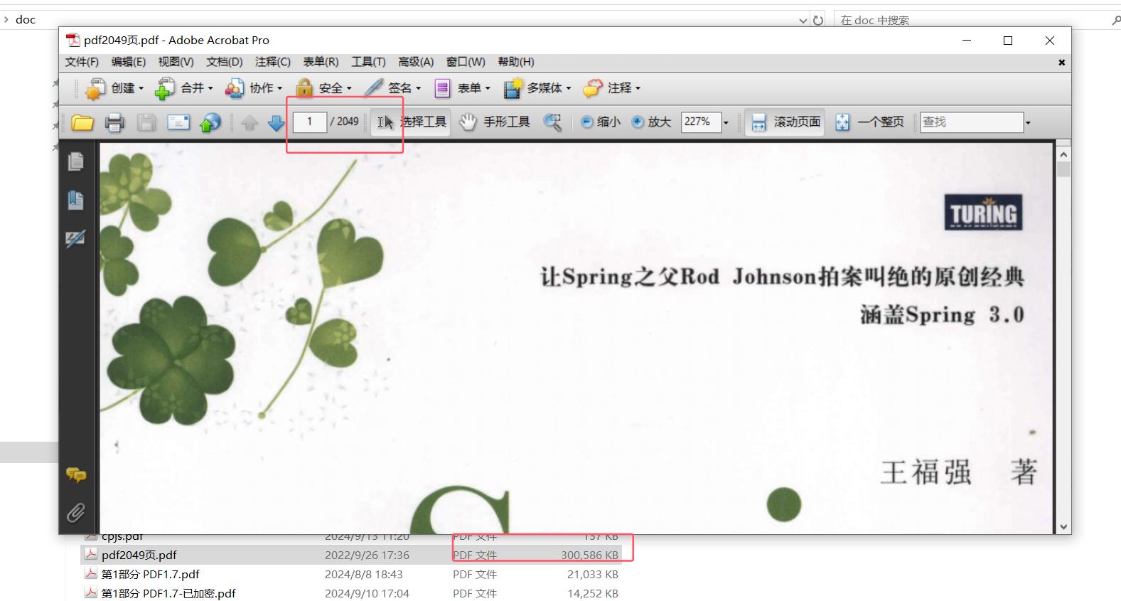Open the Attachments paperclip panel
The height and width of the screenshot is (601, 1121).
(75, 512)
